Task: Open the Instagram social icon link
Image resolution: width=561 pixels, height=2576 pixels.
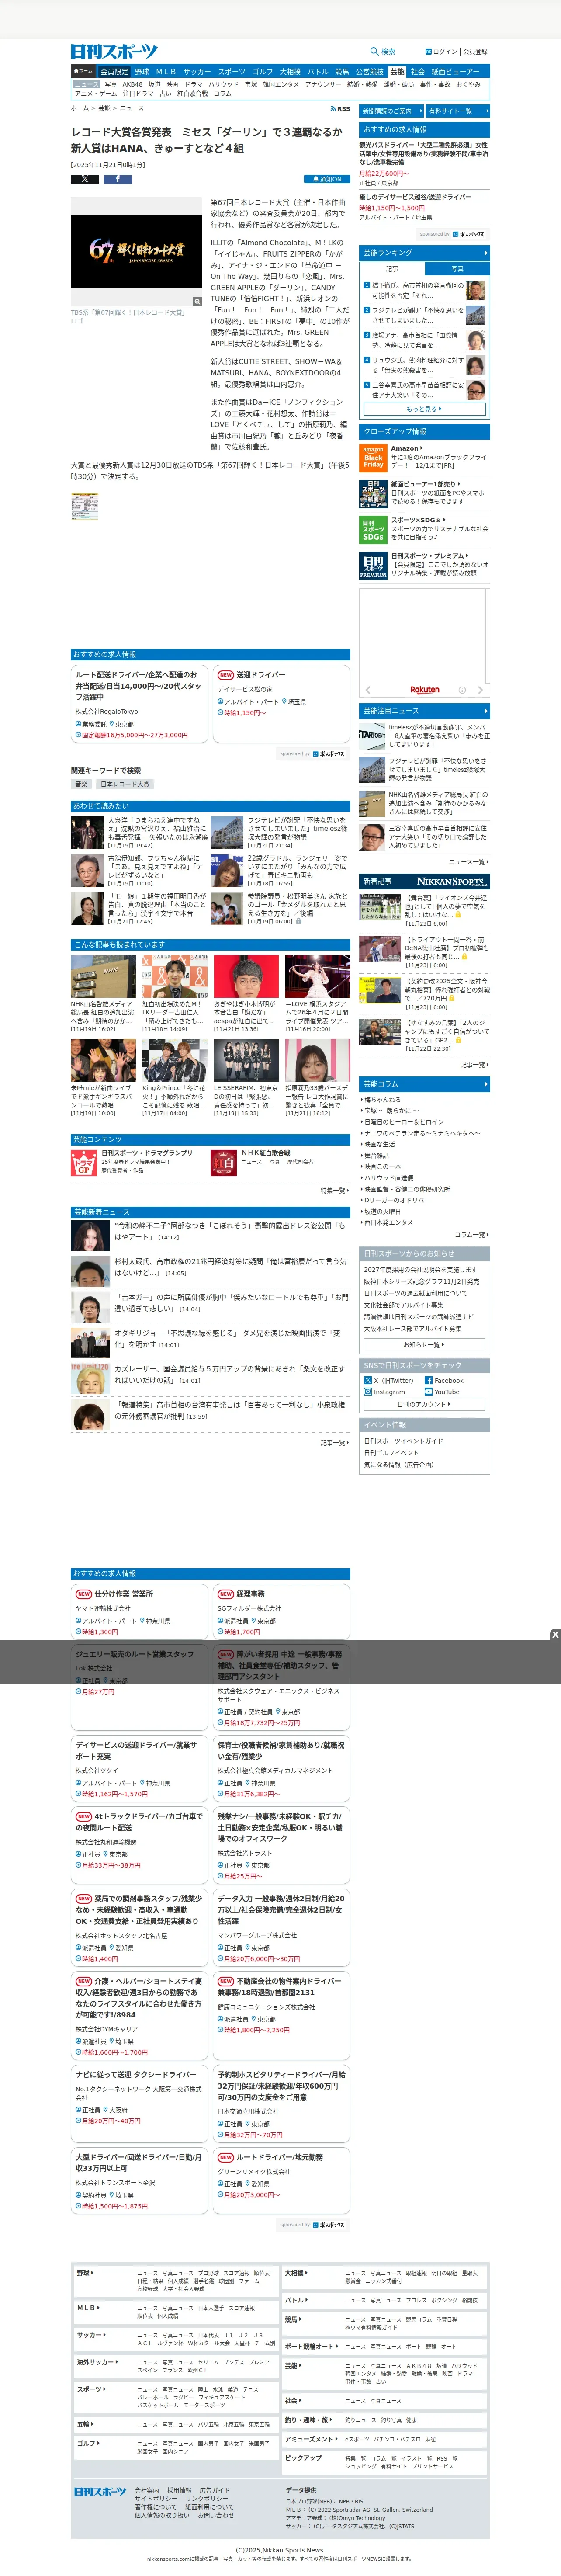Action: click(x=368, y=1392)
